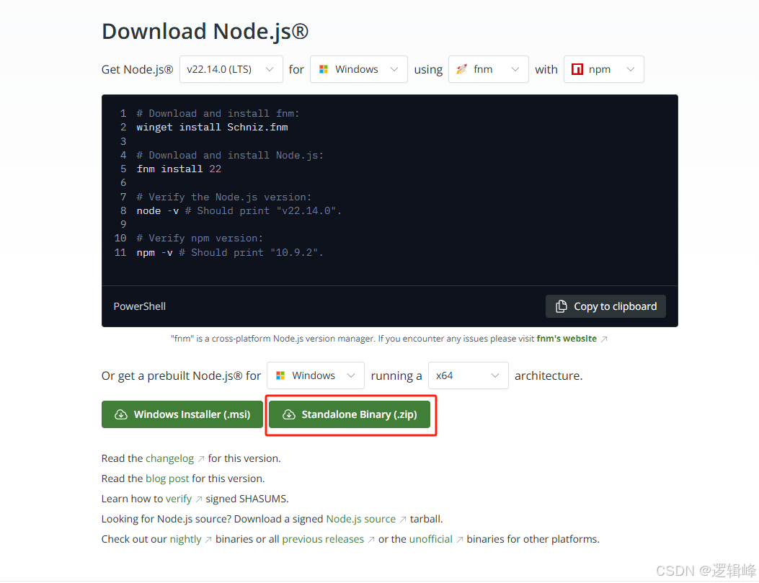
Task: Click the red npm icon in the npm selector
Action: (579, 69)
